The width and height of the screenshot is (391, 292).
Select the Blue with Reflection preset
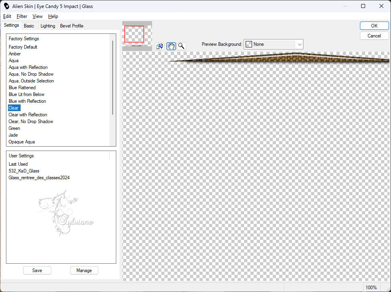[x=27, y=101]
